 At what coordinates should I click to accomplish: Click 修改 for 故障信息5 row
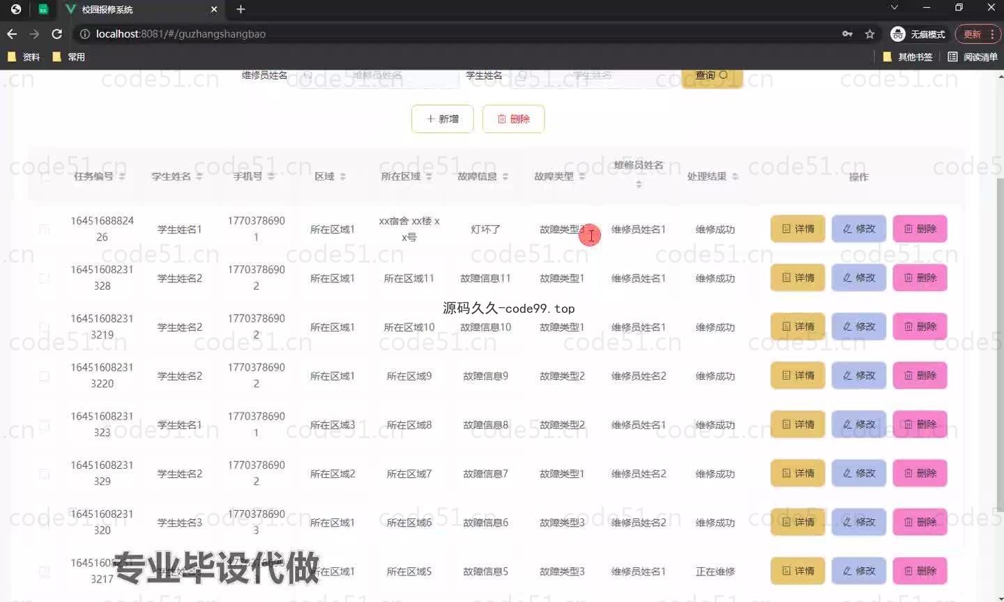859,571
